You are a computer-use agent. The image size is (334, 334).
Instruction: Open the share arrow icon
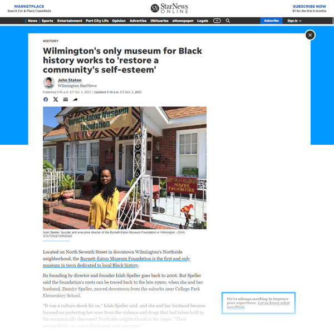tap(75, 100)
